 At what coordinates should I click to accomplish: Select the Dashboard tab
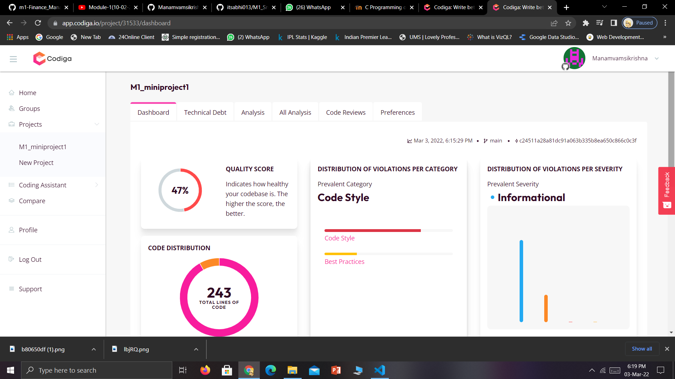[x=153, y=112]
